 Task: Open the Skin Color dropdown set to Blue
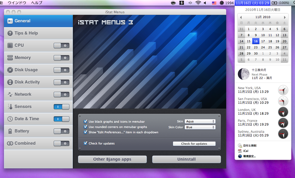coord(200,127)
